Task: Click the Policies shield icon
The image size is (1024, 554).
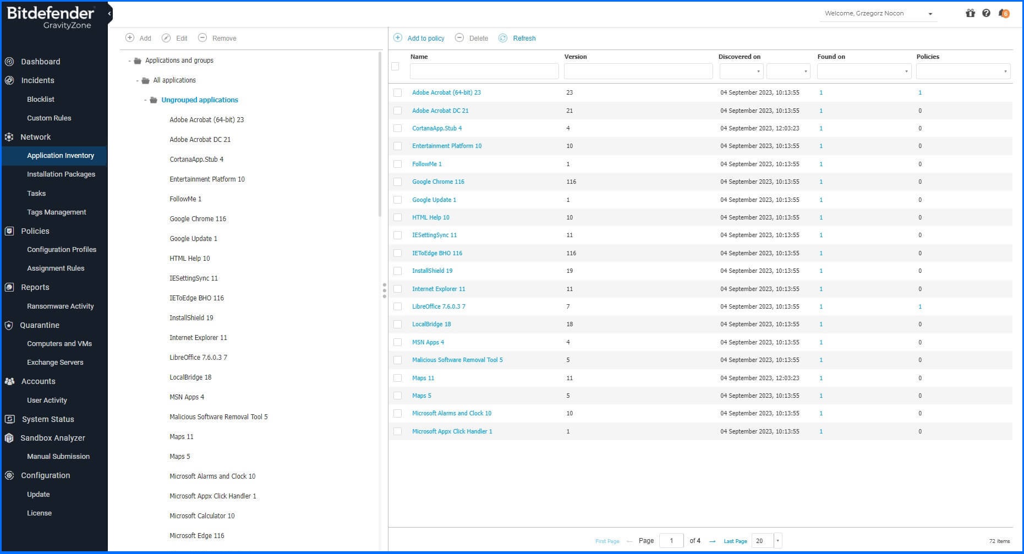Action: tap(9, 231)
